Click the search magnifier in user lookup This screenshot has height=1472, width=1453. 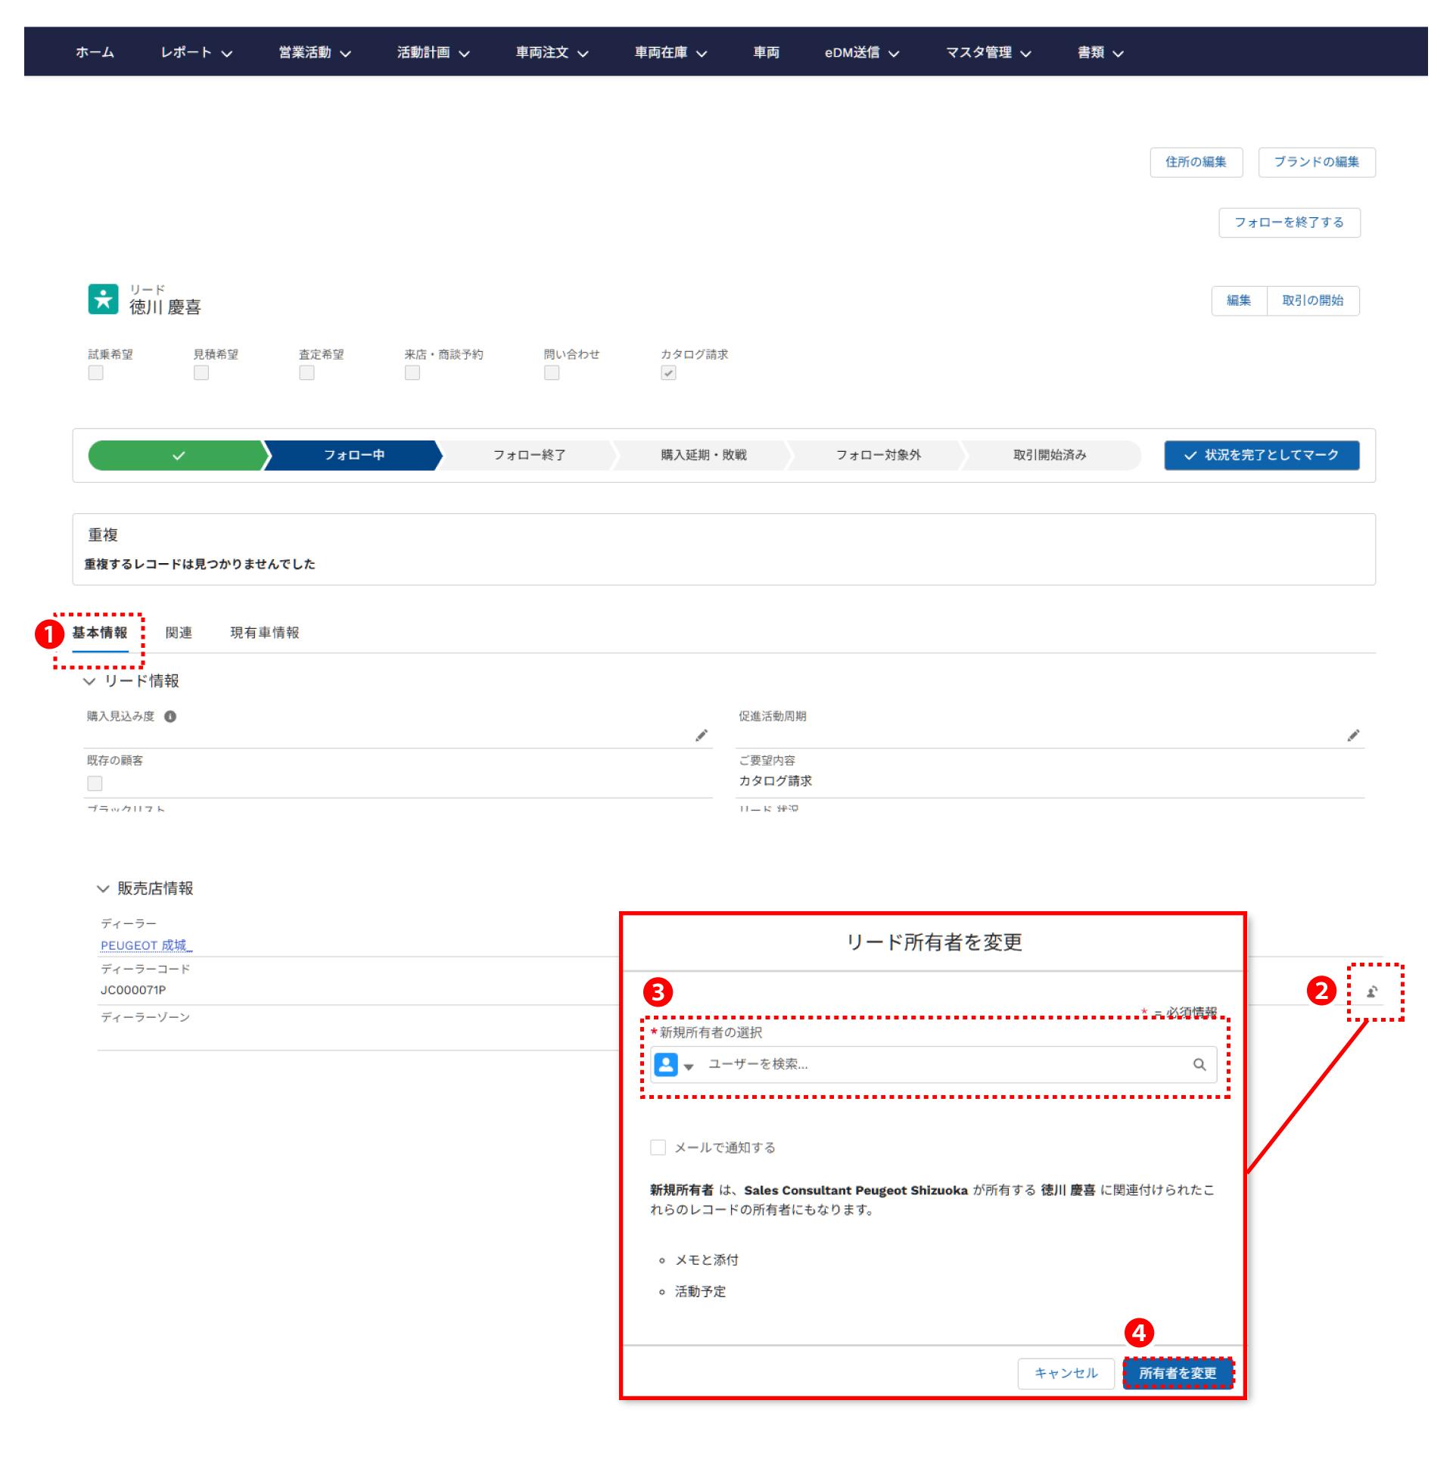[1199, 1064]
